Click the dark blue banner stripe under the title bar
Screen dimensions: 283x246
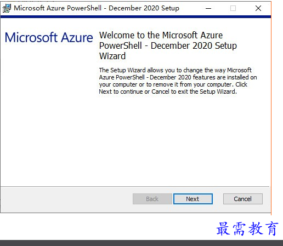(x=135, y=17)
